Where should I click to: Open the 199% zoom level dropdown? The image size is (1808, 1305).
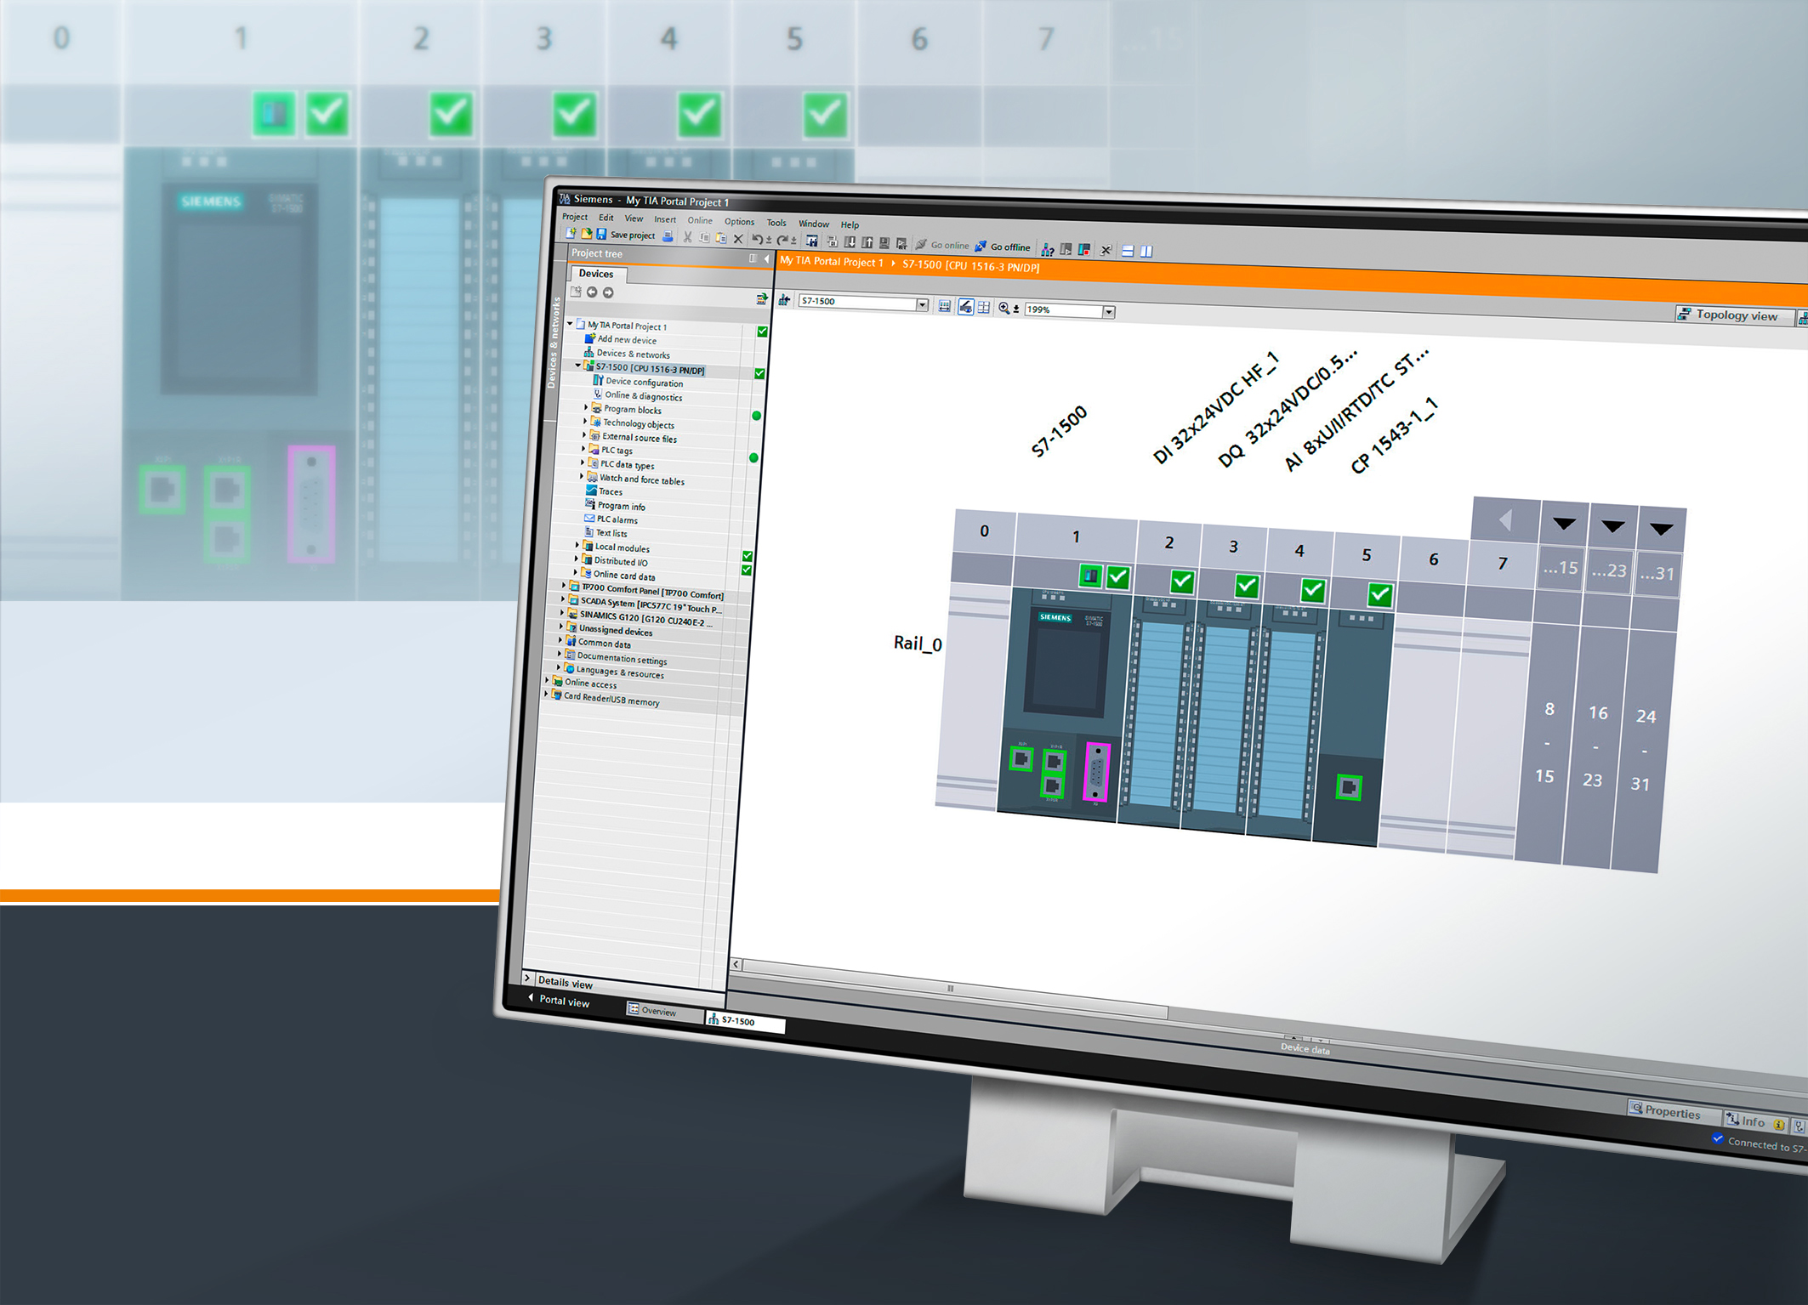click(x=1108, y=312)
